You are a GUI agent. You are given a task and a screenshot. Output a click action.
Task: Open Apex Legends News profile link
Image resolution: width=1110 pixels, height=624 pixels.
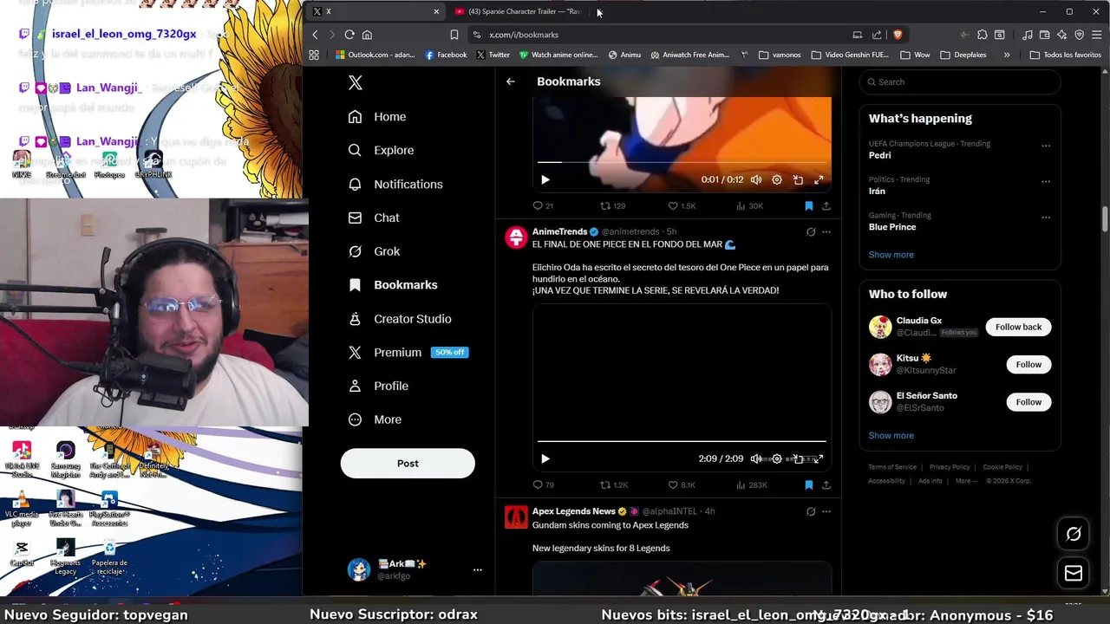click(x=573, y=511)
